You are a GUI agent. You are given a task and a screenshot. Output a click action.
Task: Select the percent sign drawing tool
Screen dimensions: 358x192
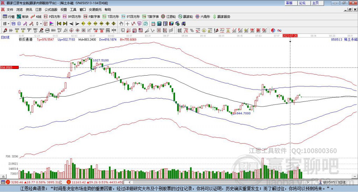tap(192, 30)
